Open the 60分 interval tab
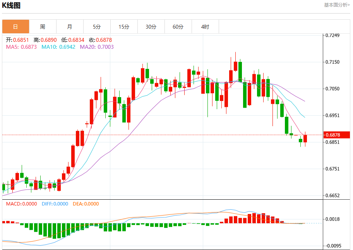The image size is (353, 250). (178, 27)
